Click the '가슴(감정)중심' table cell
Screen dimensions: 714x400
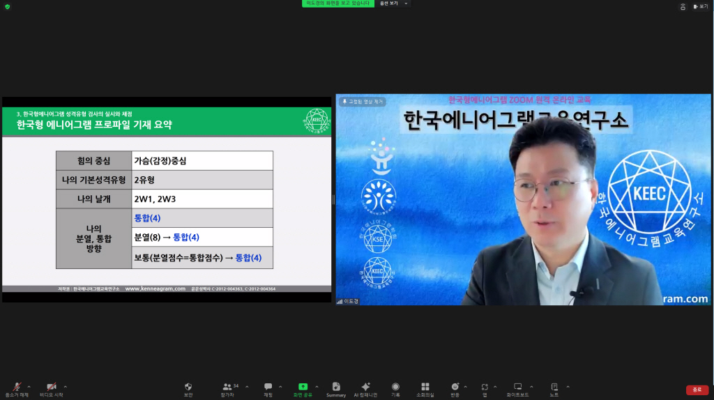coord(202,161)
